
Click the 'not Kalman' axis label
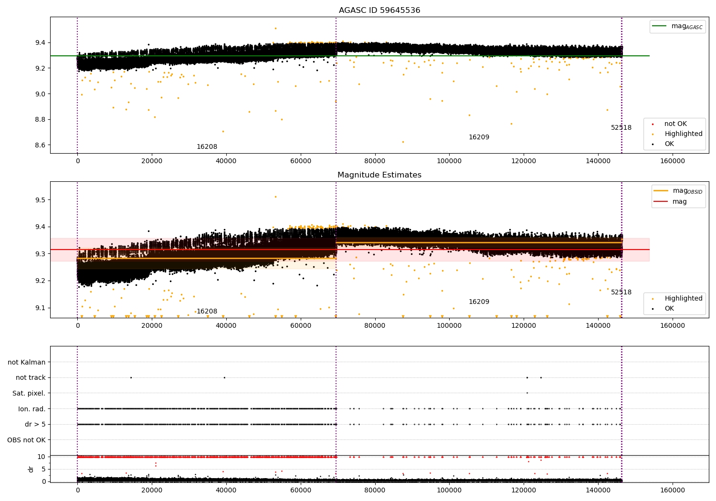pyautogui.click(x=27, y=362)
